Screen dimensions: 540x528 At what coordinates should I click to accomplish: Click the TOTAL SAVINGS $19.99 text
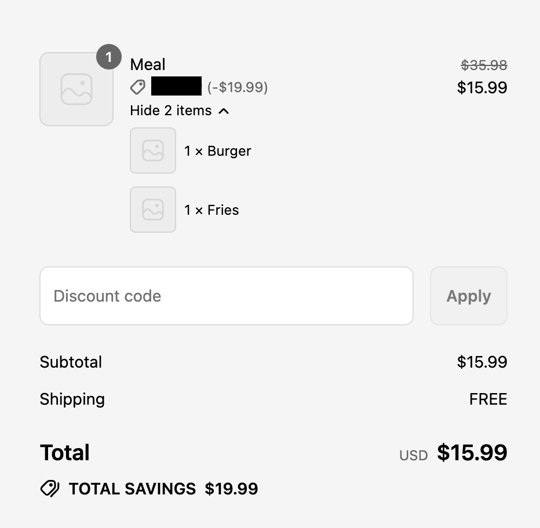[x=163, y=489]
